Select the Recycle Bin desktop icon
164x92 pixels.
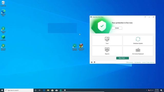click(3, 3)
